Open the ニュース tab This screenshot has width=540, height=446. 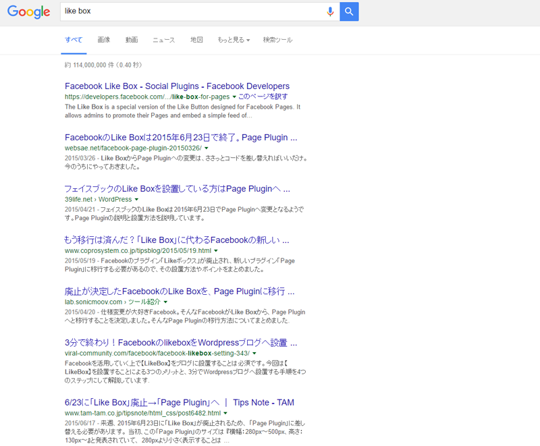[x=164, y=40]
